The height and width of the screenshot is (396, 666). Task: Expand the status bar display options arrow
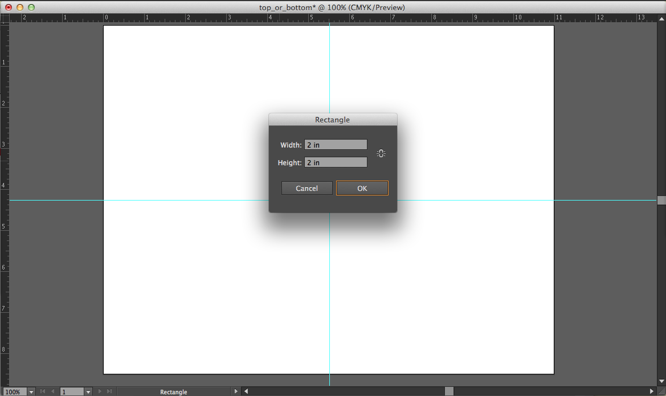pos(236,391)
